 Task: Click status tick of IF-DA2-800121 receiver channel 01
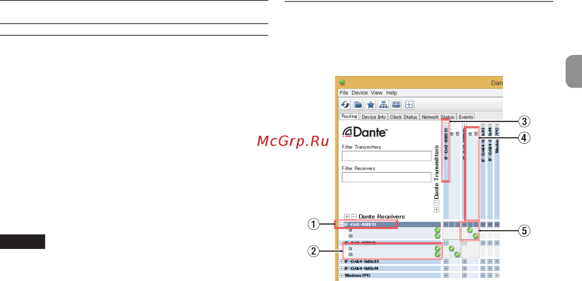click(438, 230)
